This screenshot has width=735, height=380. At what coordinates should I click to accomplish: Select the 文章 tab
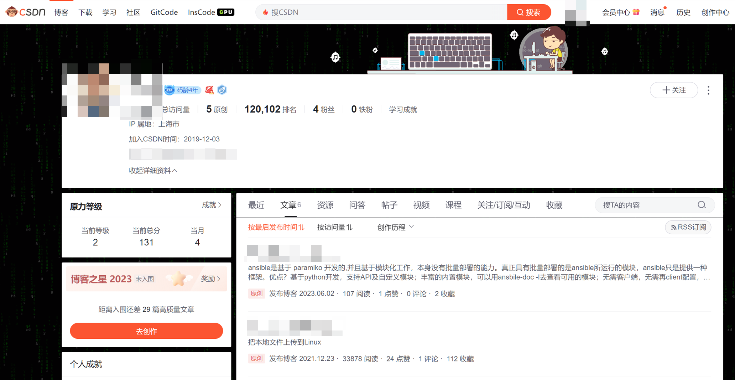tap(291, 205)
